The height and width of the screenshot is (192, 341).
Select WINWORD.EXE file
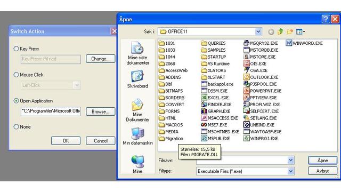[304, 43]
